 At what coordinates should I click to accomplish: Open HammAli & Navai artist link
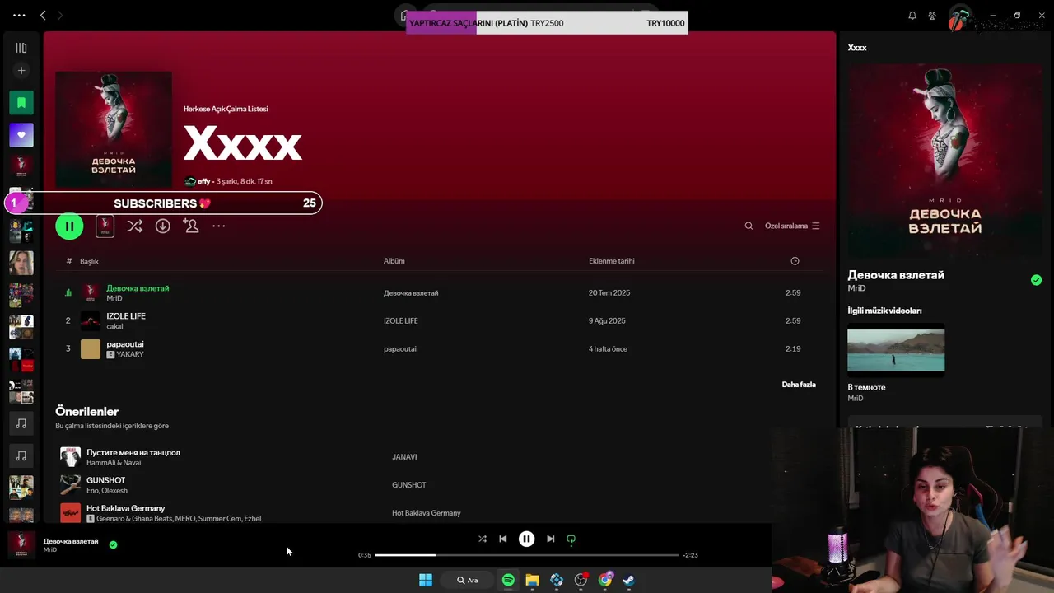click(x=114, y=462)
